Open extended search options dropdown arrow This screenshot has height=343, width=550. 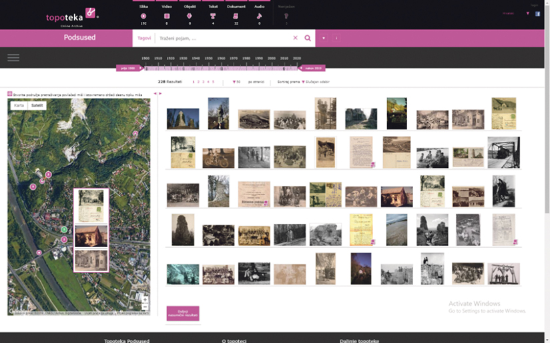[324, 38]
